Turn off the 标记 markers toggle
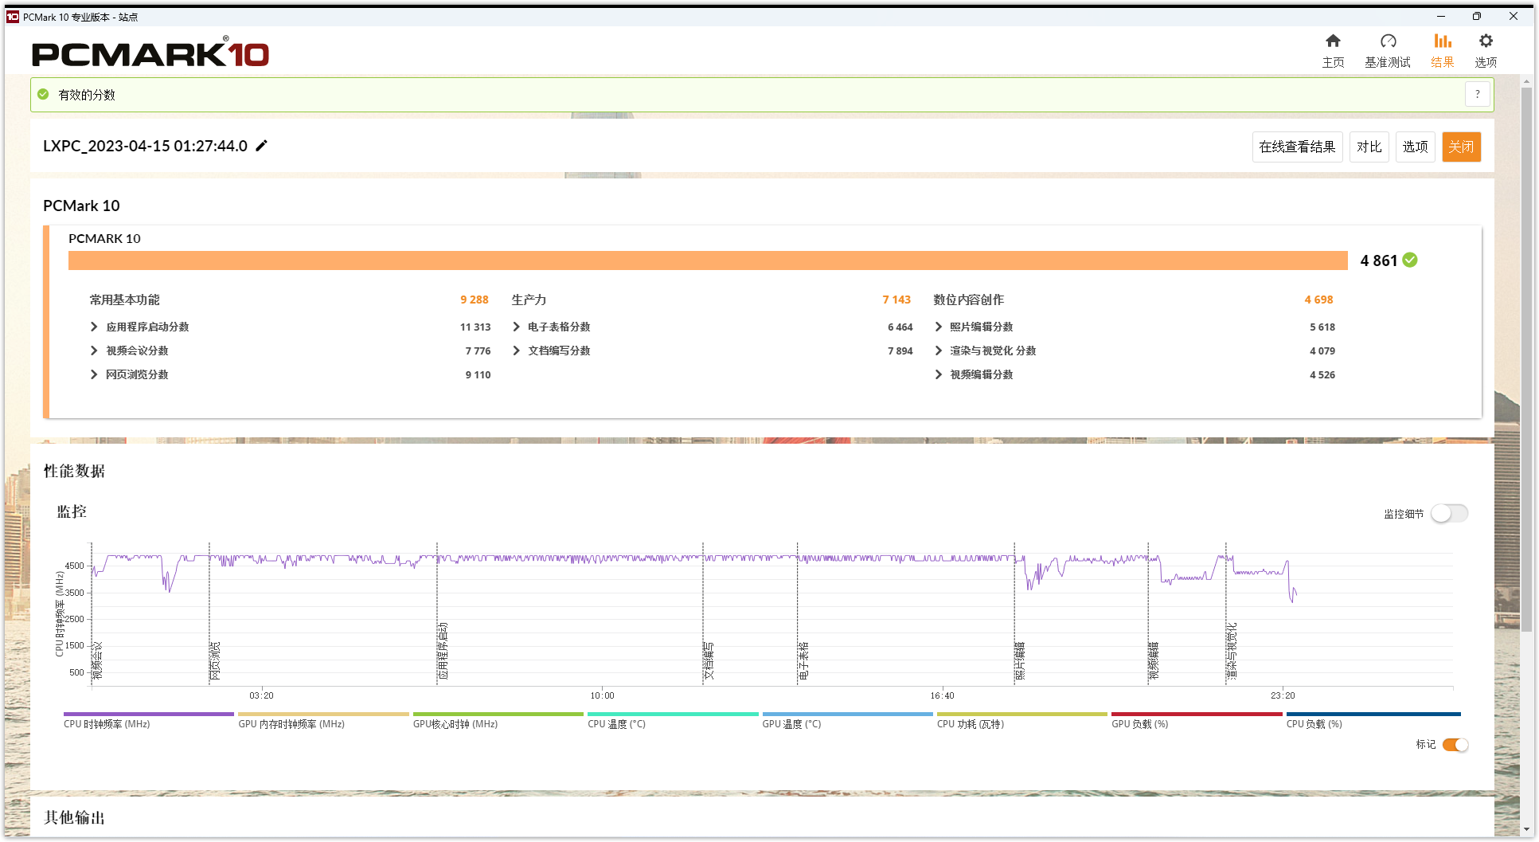The image size is (1539, 842). coord(1455,745)
